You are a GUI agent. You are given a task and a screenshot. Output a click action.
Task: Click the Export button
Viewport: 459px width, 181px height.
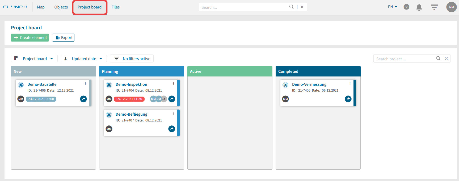click(x=63, y=38)
